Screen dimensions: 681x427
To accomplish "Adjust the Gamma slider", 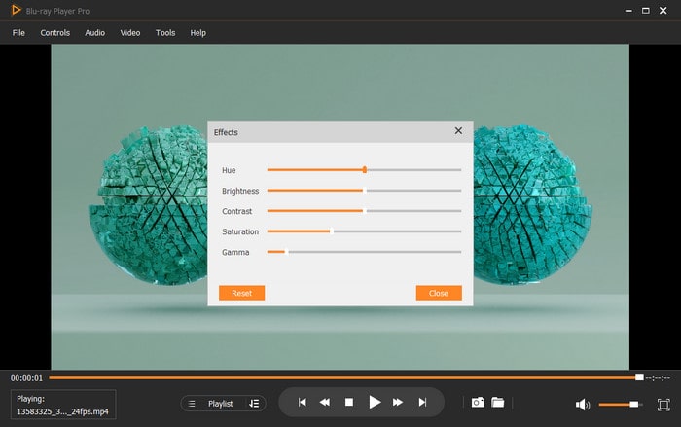I will [x=365, y=252].
